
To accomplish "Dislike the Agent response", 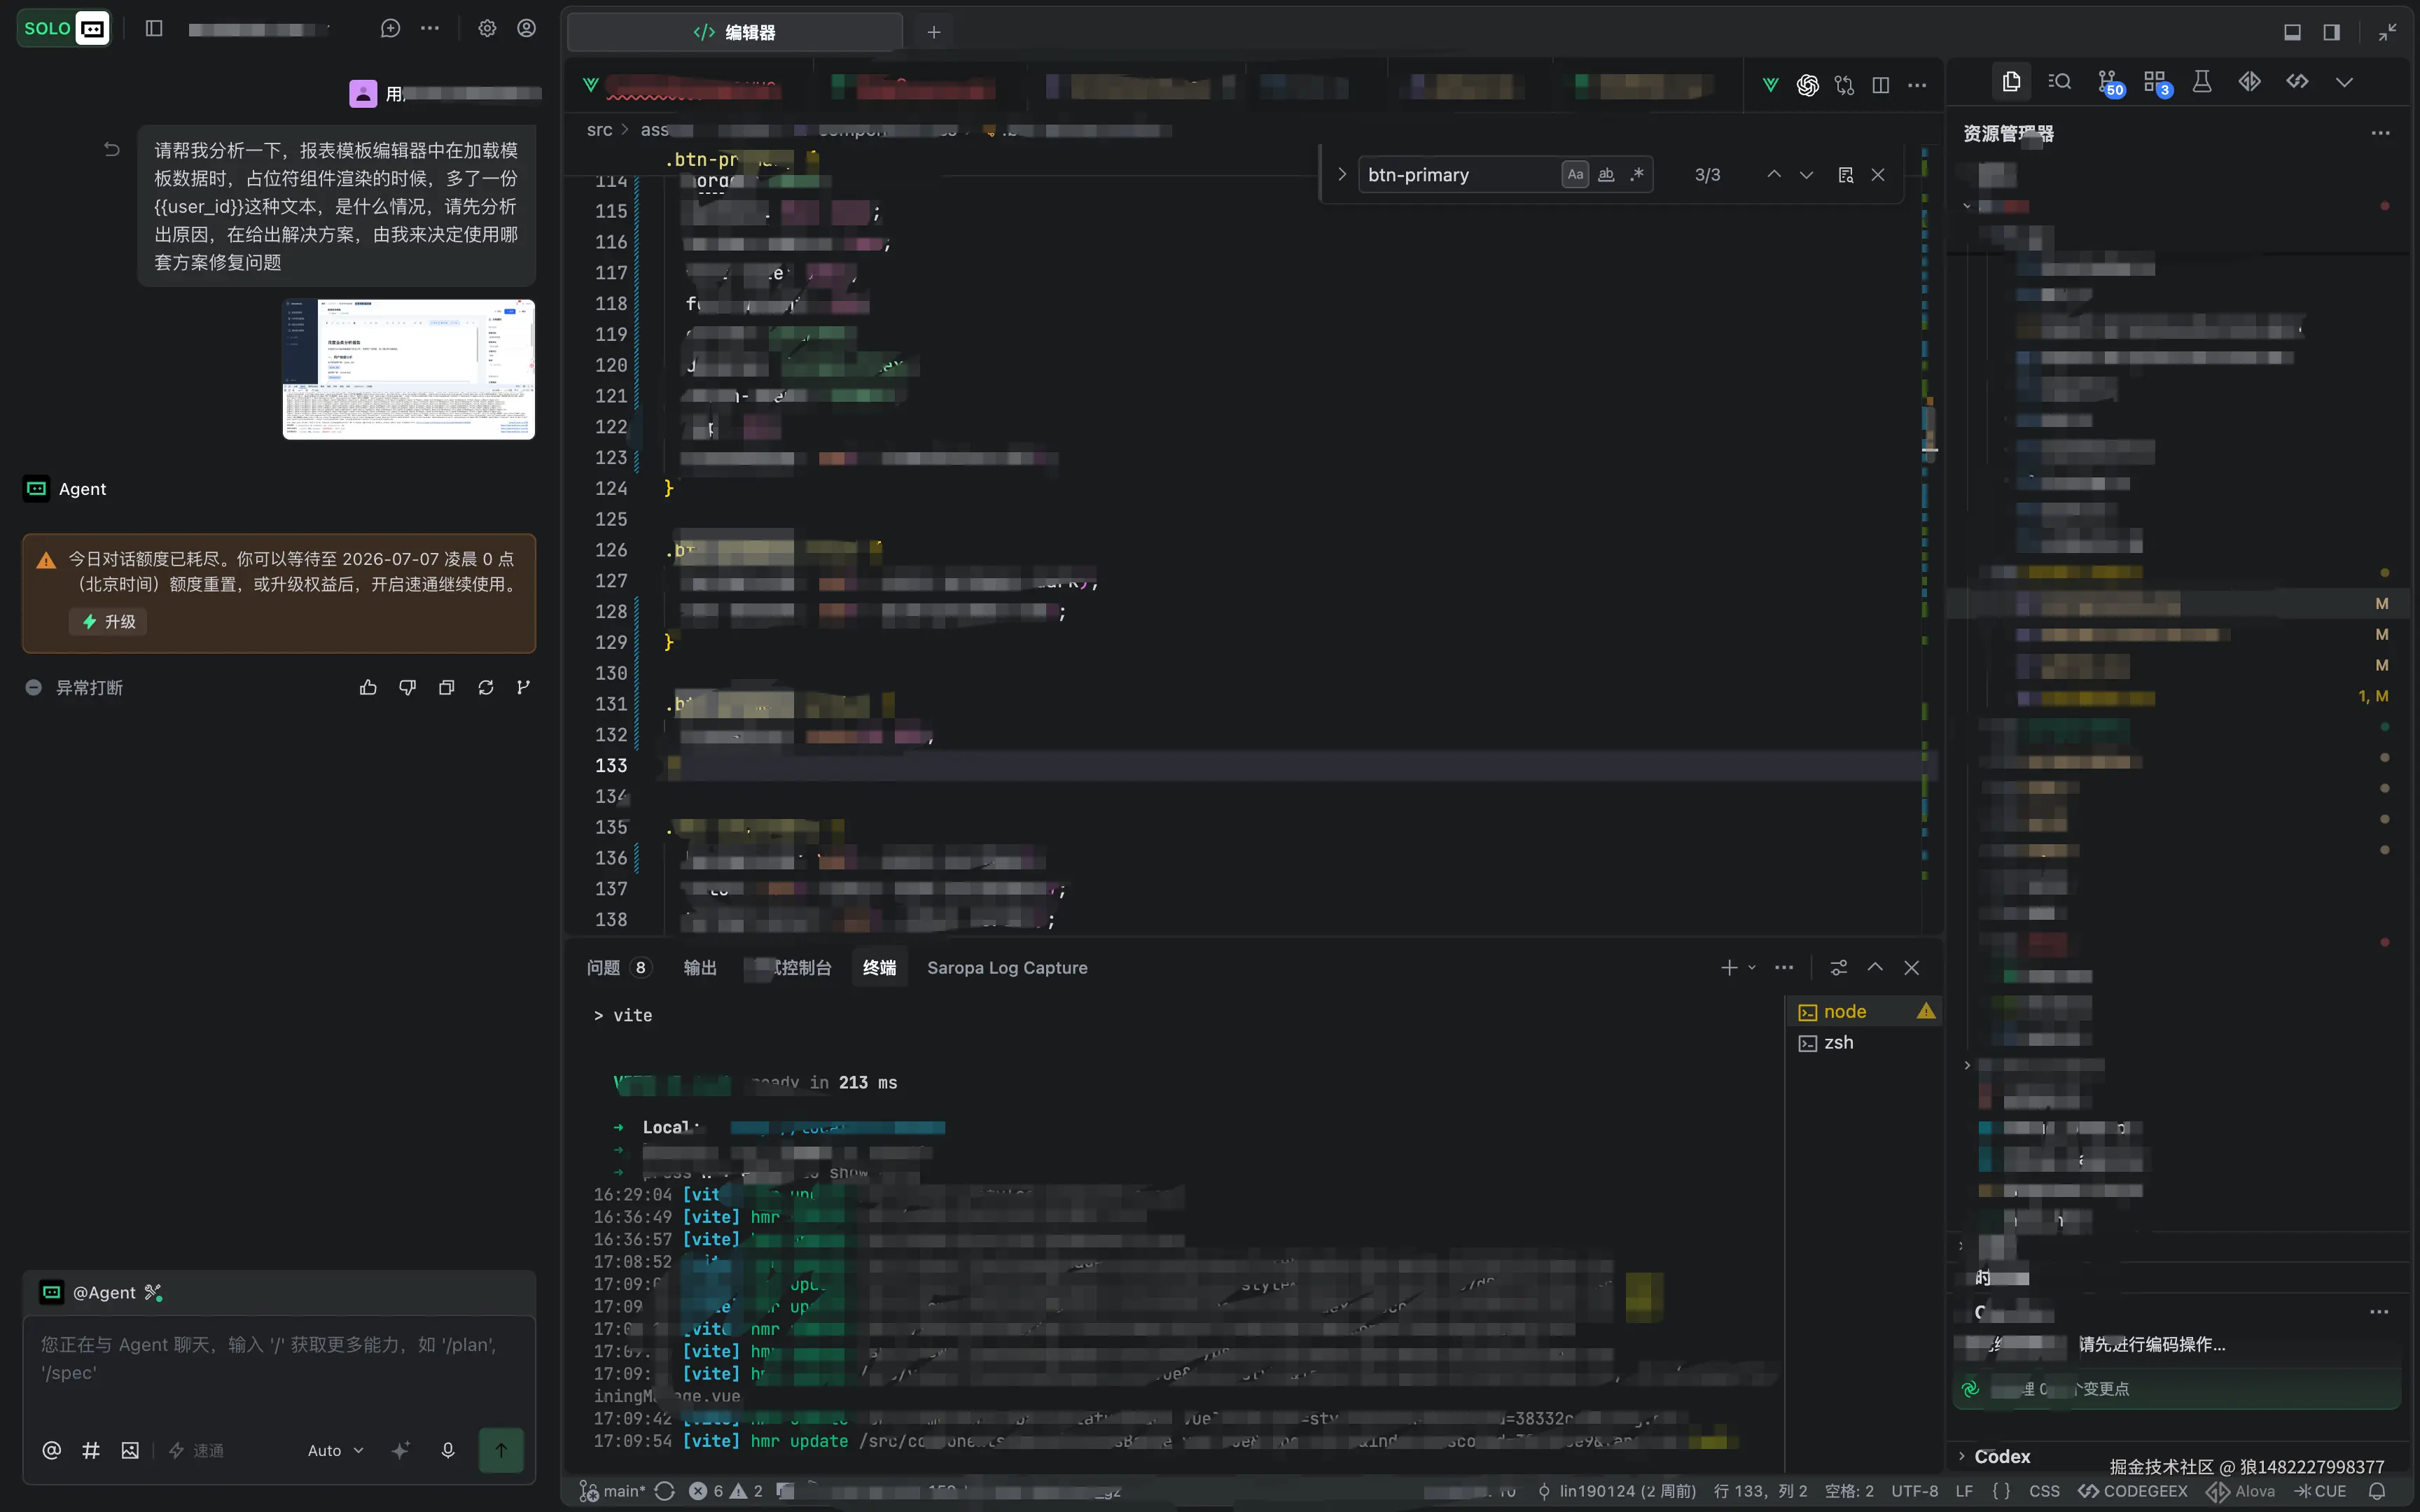I will point(407,687).
